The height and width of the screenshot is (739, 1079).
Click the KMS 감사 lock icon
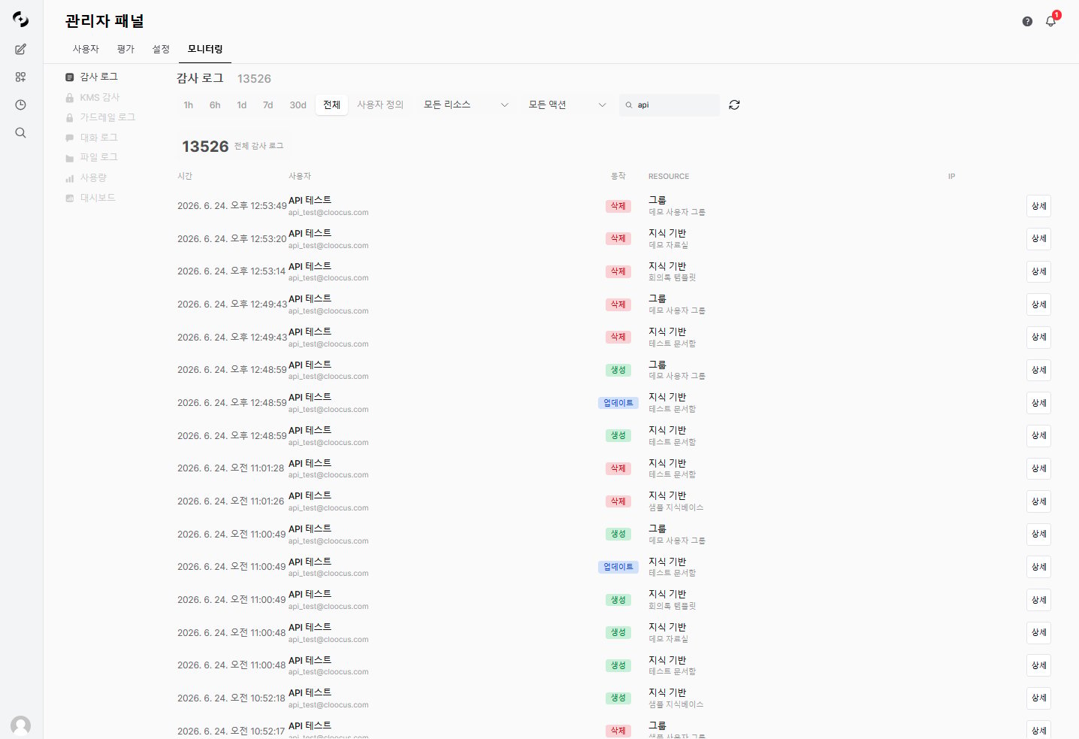click(70, 98)
